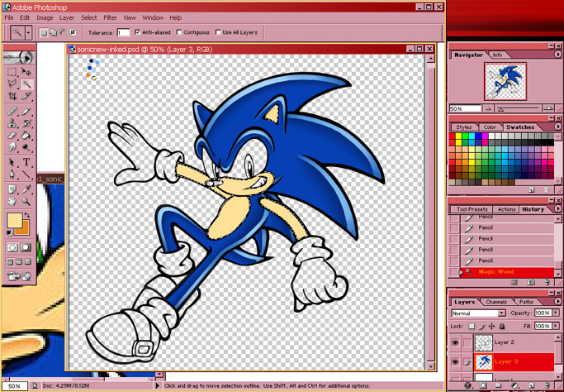Select the Path Selection arrow tool
The width and height of the screenshot is (564, 392).
[12, 162]
